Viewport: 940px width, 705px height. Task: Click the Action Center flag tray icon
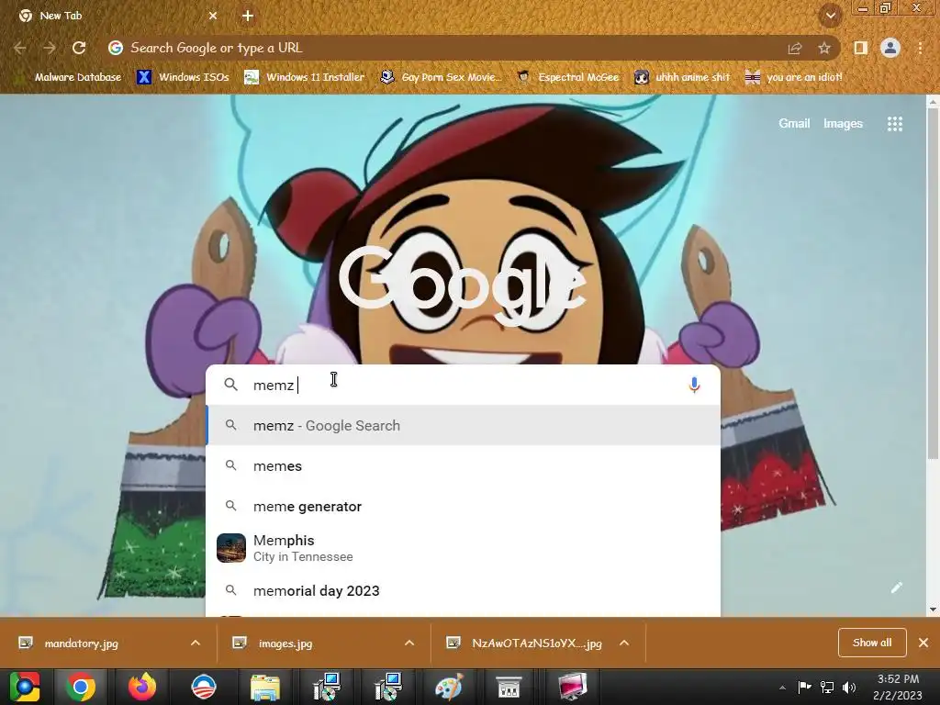804,687
